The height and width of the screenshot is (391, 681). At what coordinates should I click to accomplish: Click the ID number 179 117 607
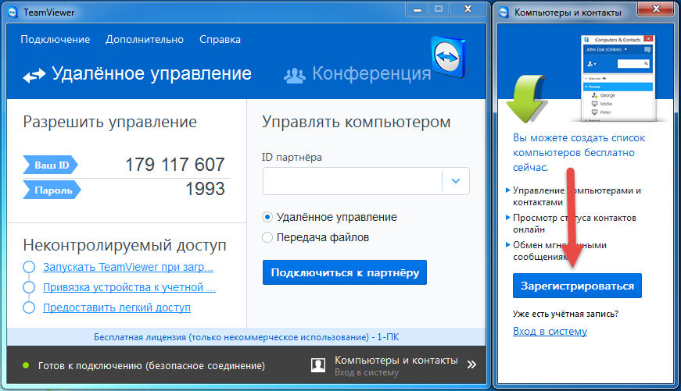(175, 165)
